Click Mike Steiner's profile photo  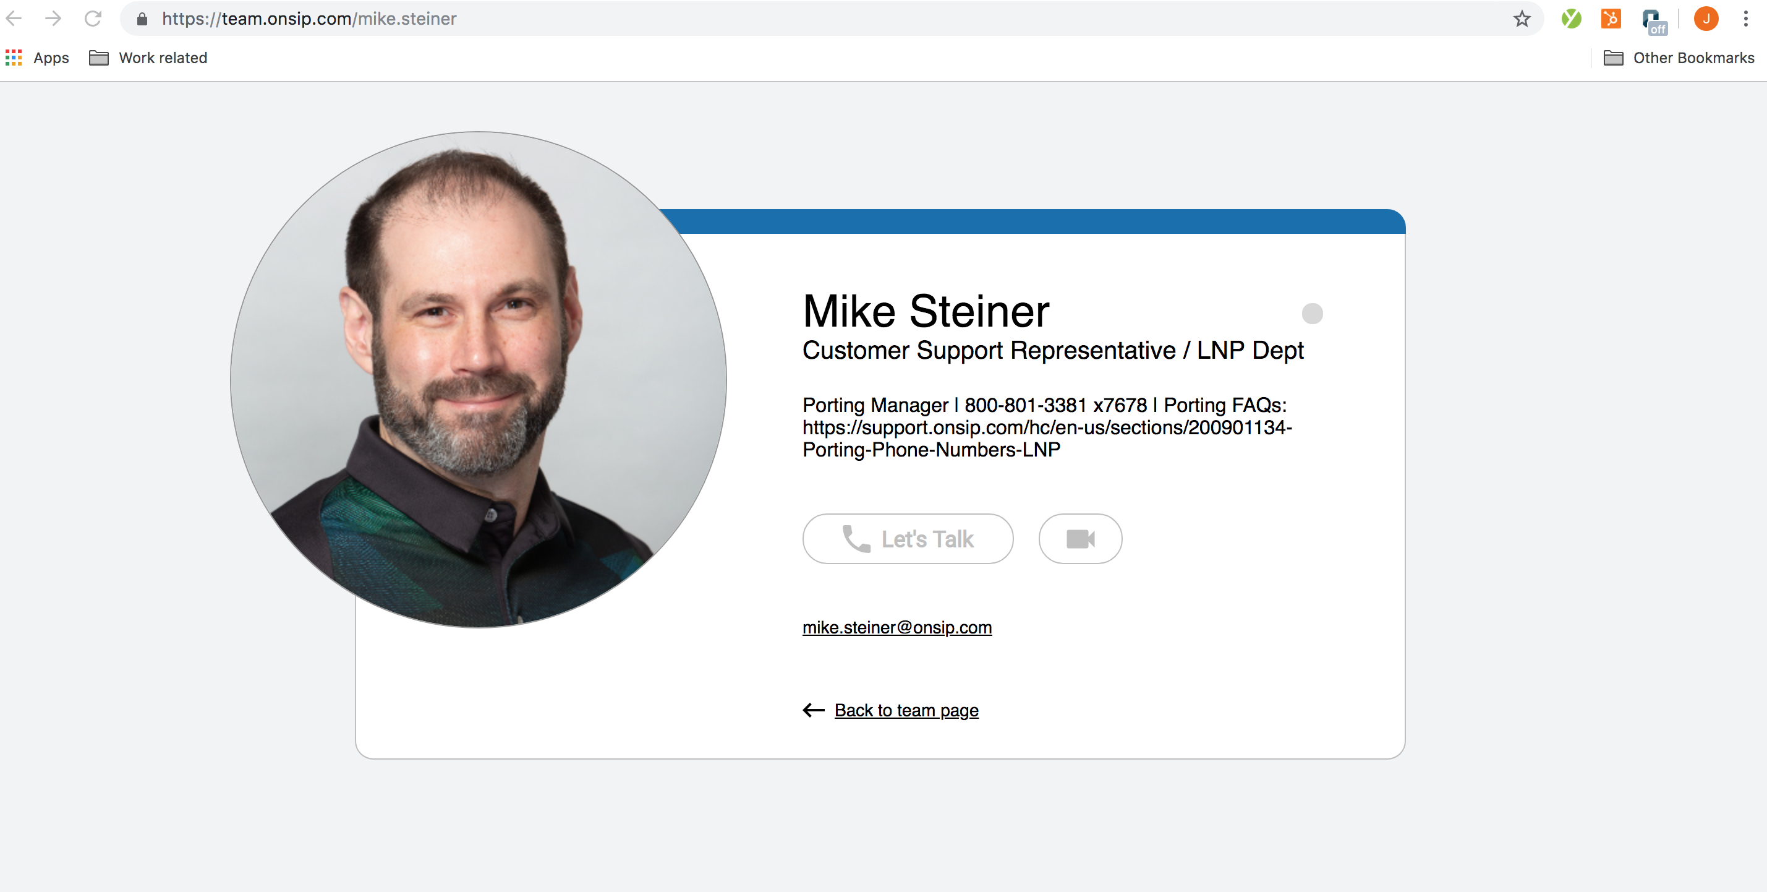478,379
